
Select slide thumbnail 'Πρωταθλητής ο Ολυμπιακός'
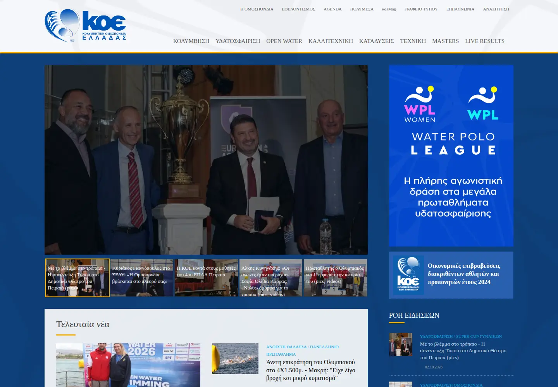(335, 278)
